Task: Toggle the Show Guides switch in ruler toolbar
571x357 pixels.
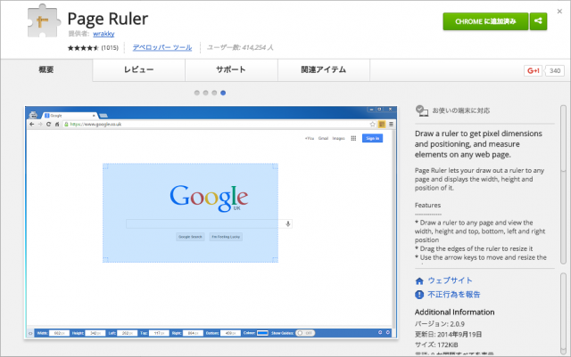Action: [304, 333]
